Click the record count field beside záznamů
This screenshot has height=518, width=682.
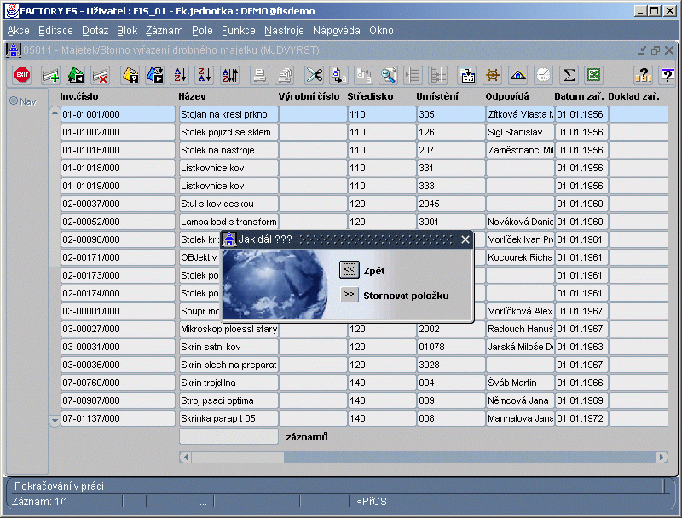228,436
